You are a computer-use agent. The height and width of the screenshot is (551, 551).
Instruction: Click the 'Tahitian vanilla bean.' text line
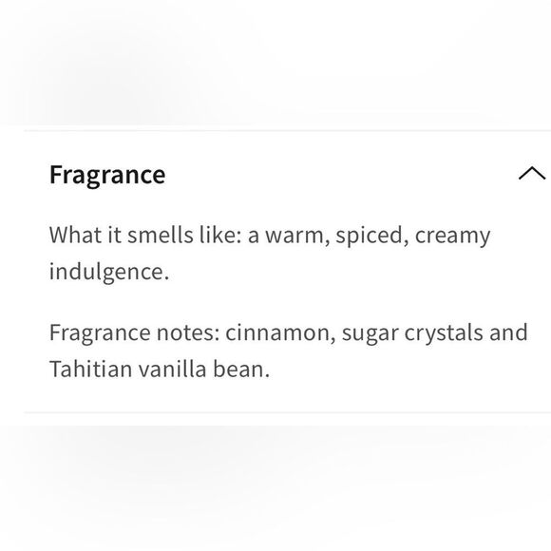(x=160, y=370)
